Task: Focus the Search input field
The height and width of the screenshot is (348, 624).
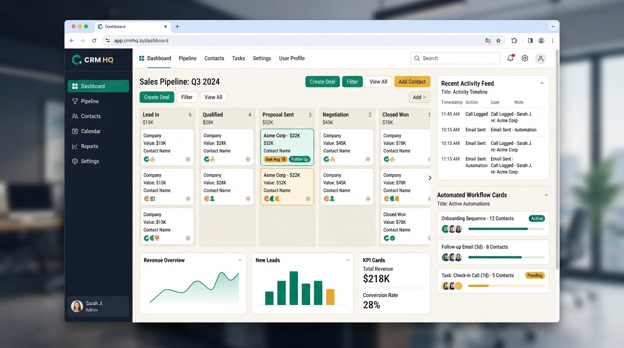Action: click(x=455, y=58)
